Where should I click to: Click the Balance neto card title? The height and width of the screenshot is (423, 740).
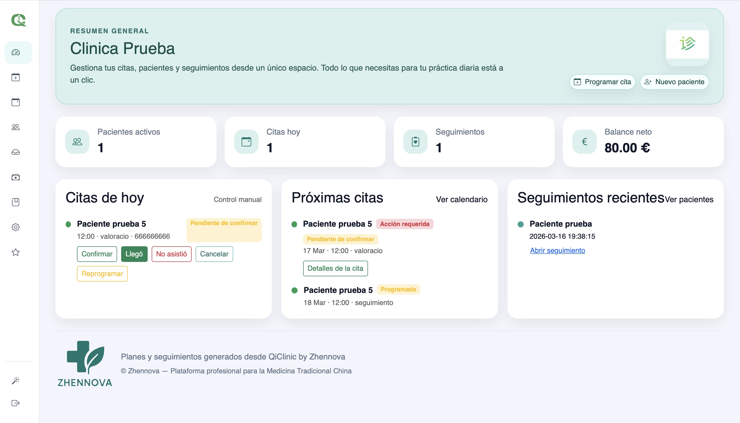tap(628, 132)
